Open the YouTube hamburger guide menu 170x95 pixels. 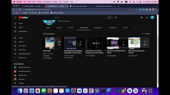coord(15,17)
